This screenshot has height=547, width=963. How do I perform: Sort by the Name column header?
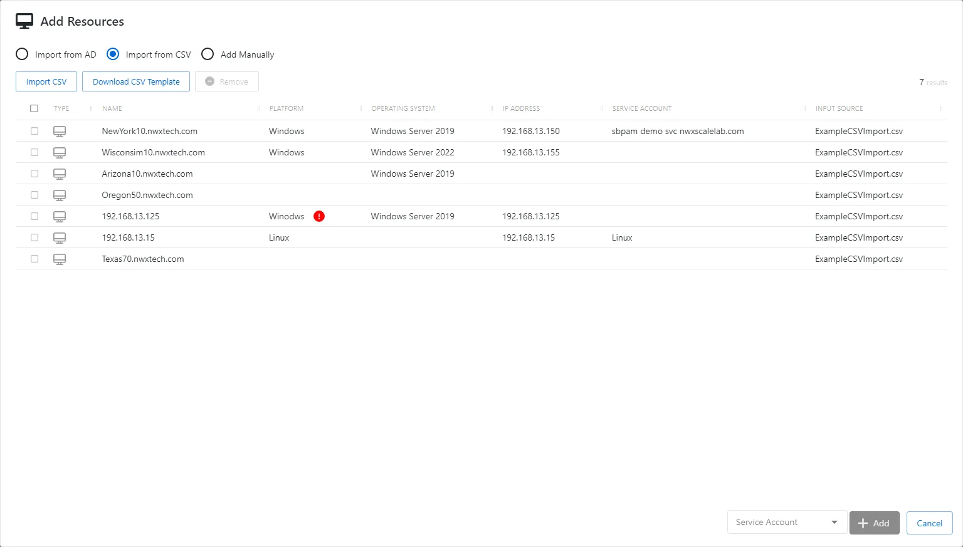point(112,108)
